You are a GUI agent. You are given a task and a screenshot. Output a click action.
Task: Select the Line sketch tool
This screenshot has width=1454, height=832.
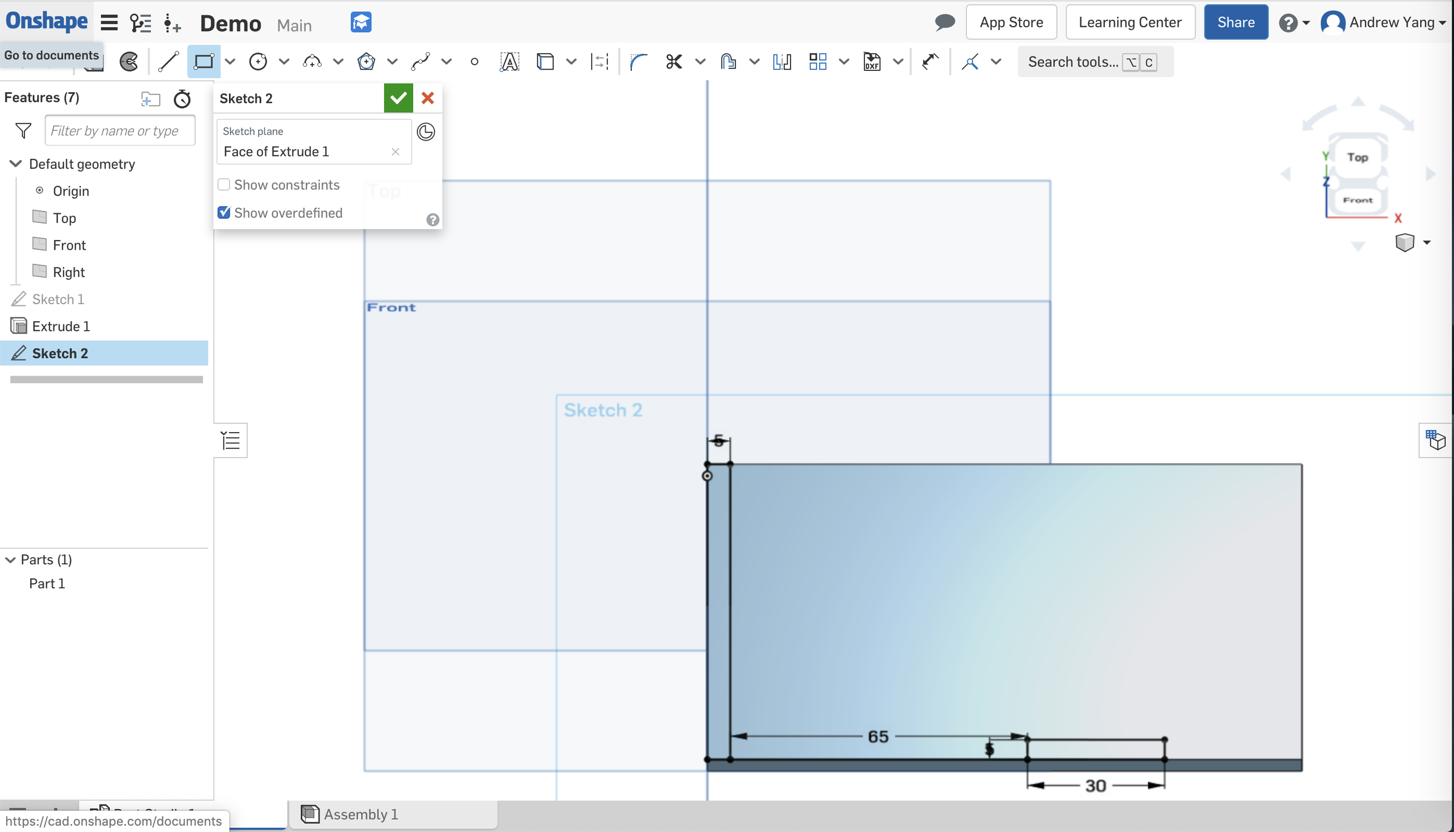point(168,61)
